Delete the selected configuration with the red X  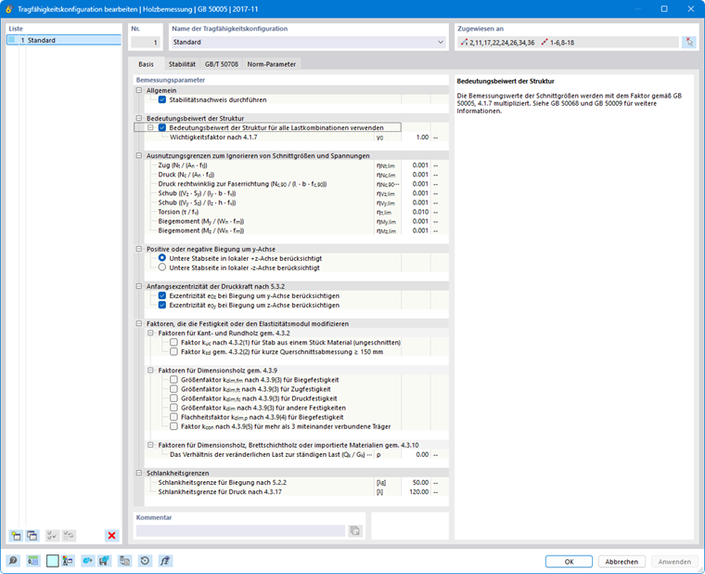click(x=111, y=535)
